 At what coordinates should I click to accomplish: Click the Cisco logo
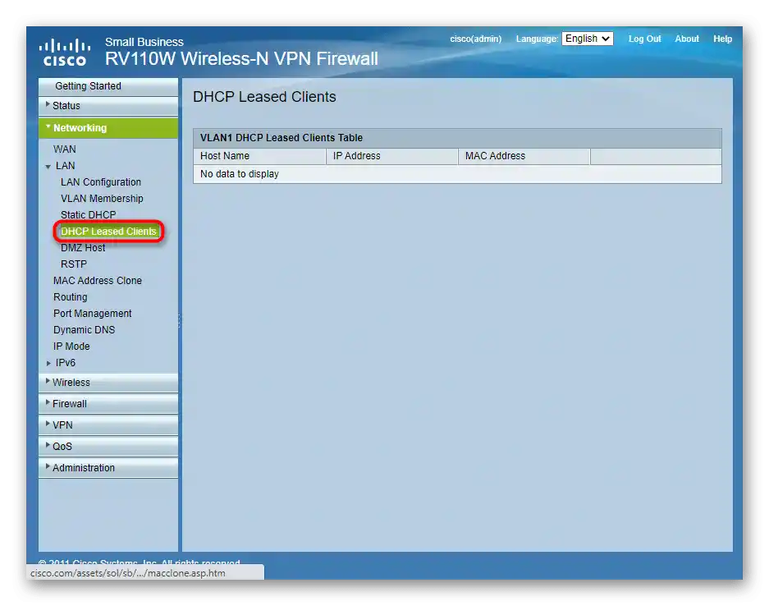click(65, 53)
